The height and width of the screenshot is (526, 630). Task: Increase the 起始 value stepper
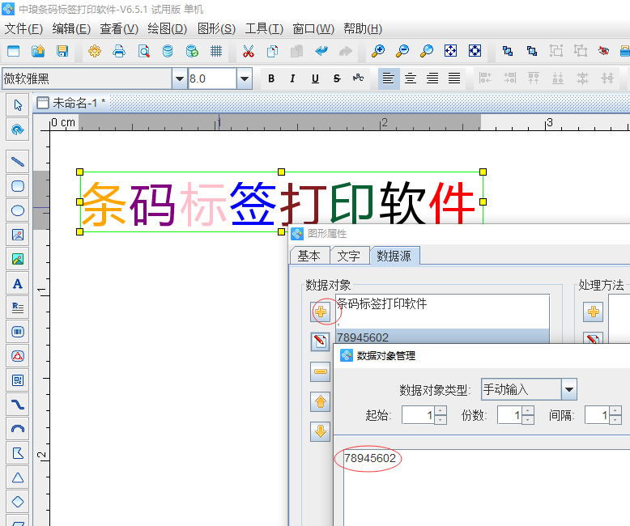click(x=441, y=411)
